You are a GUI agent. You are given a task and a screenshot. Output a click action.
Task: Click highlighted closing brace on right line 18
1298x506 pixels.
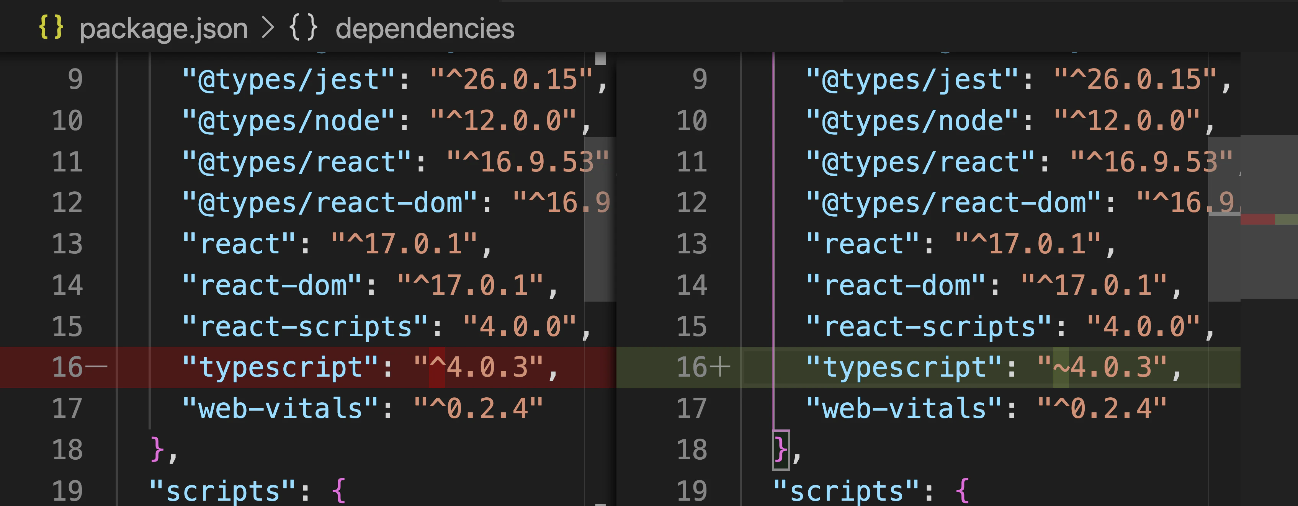pos(781,449)
